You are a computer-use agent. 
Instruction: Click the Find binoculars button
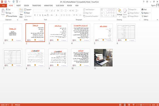click(x=144, y=10)
